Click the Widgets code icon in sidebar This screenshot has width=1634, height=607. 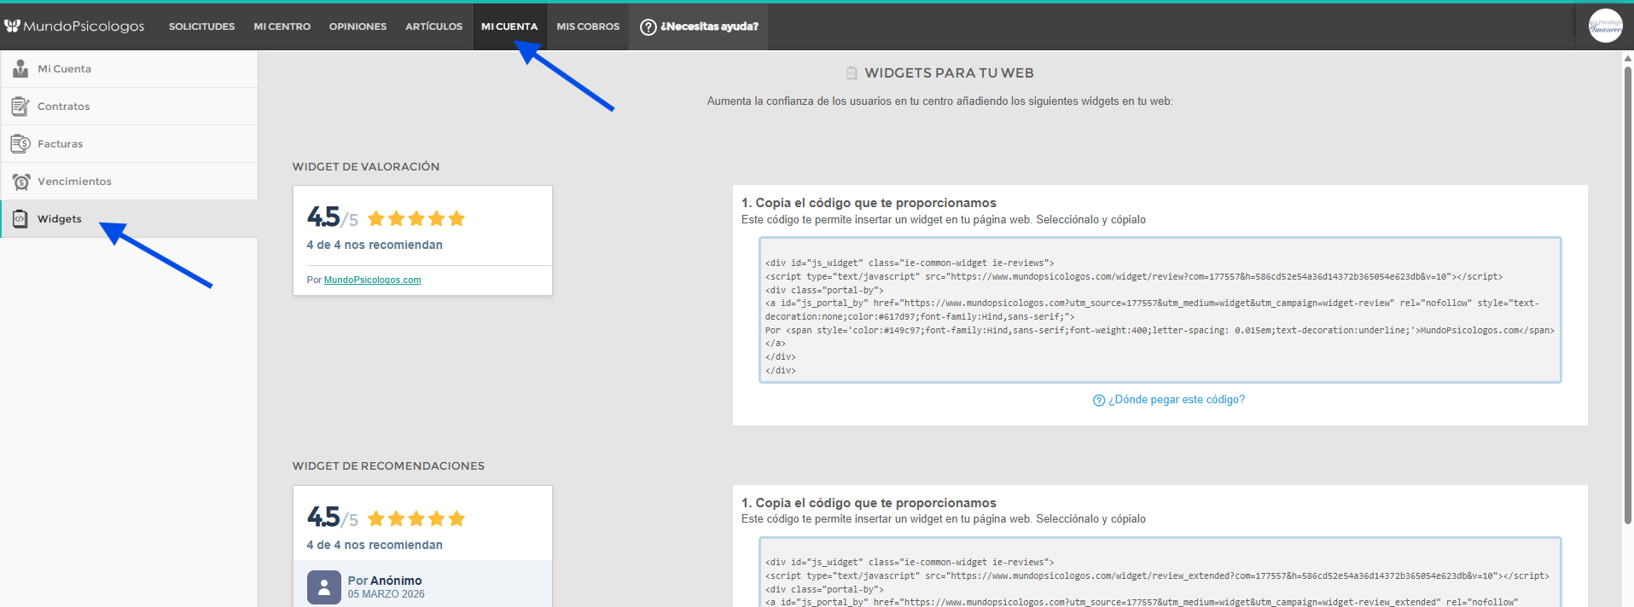20,219
